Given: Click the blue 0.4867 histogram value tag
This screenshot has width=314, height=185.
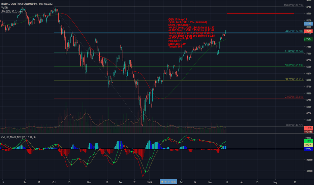Looking at the screenshot, I should click(308, 149).
